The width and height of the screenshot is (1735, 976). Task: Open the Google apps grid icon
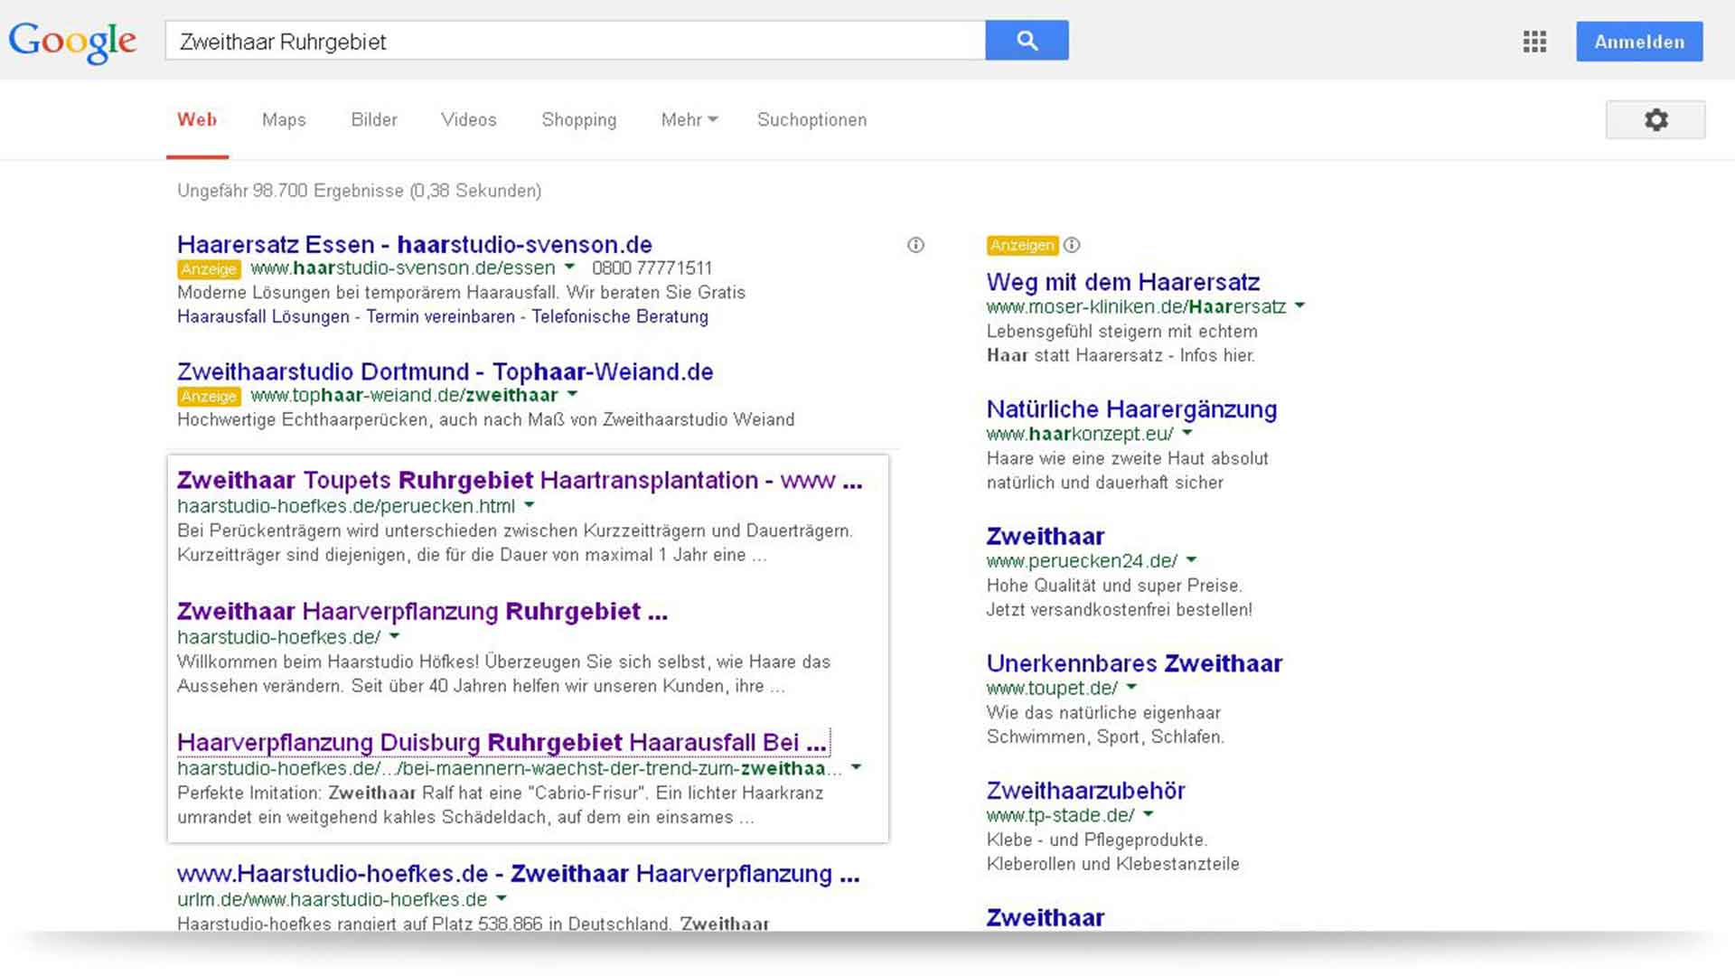(x=1534, y=42)
